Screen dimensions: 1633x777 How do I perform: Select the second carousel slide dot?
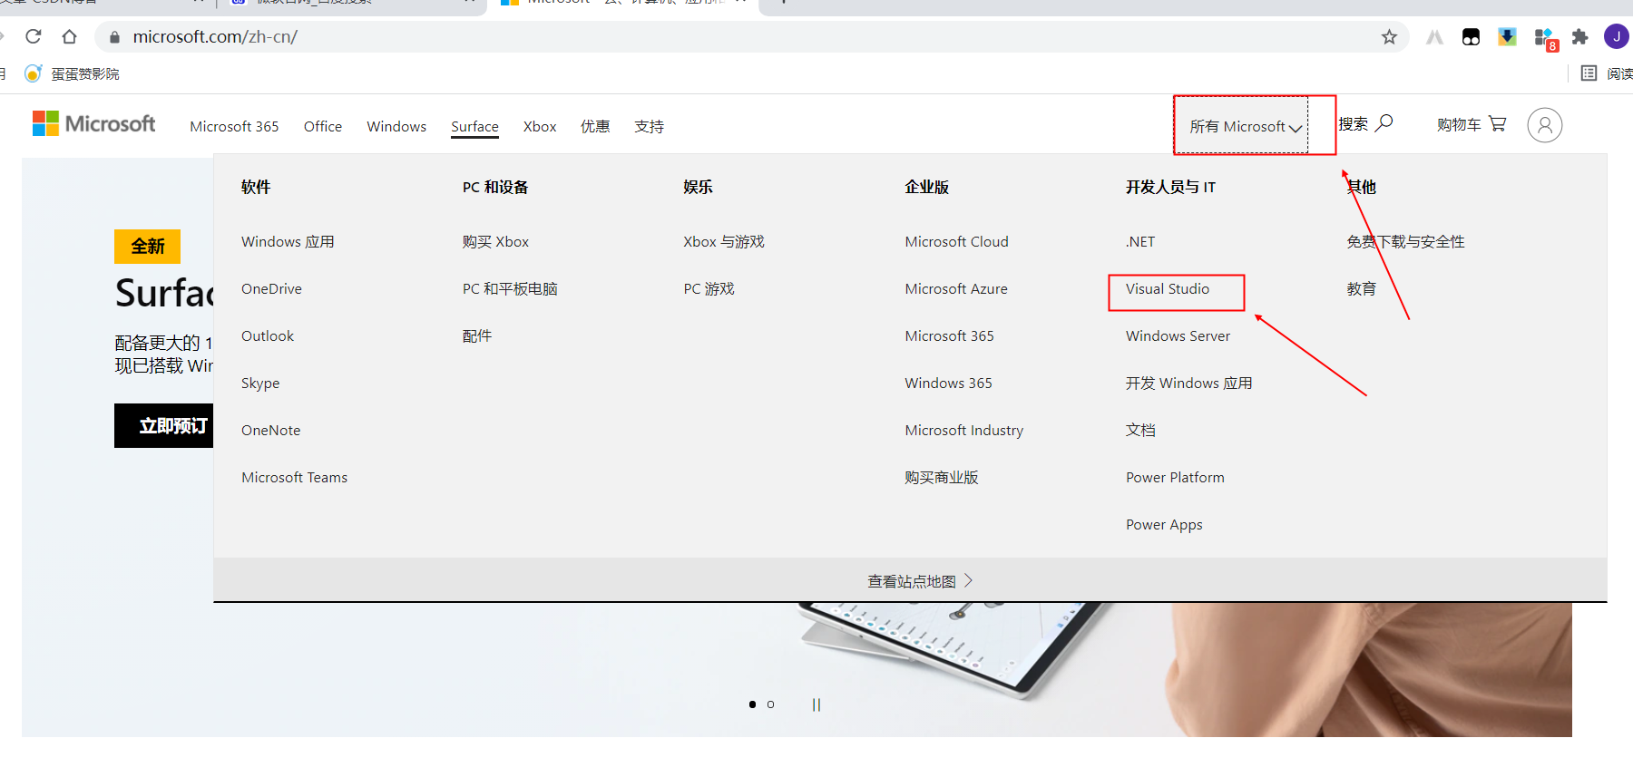tap(770, 704)
